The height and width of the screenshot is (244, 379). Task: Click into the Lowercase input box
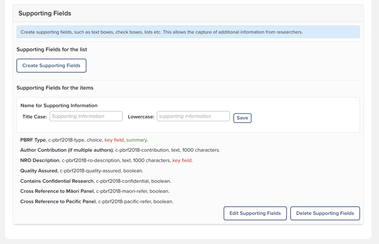193,116
